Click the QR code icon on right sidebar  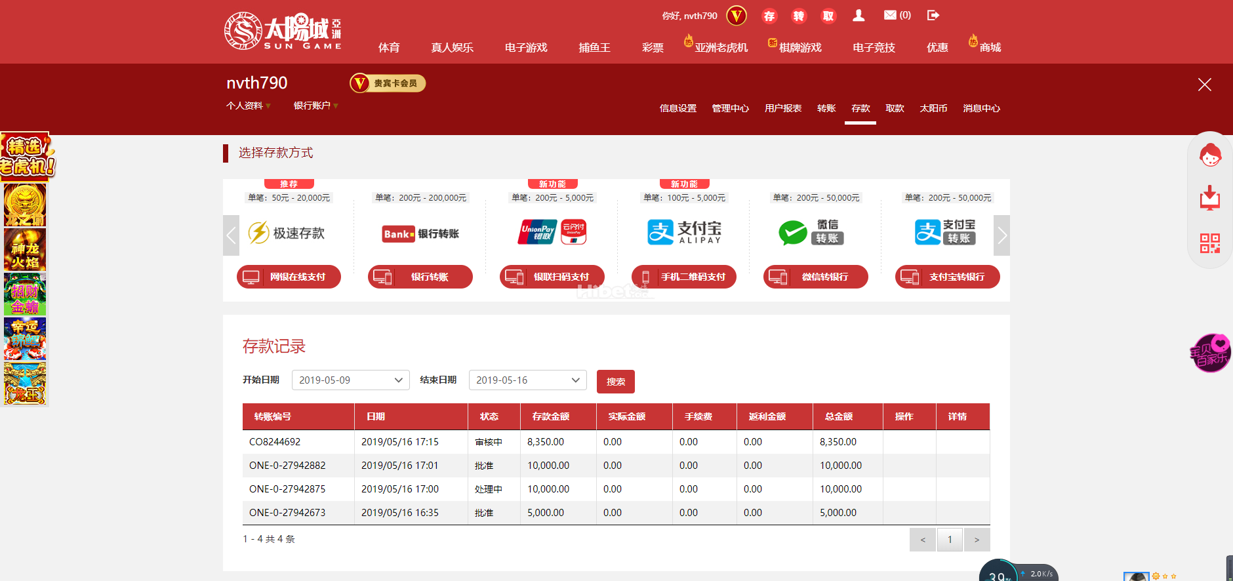1210,243
